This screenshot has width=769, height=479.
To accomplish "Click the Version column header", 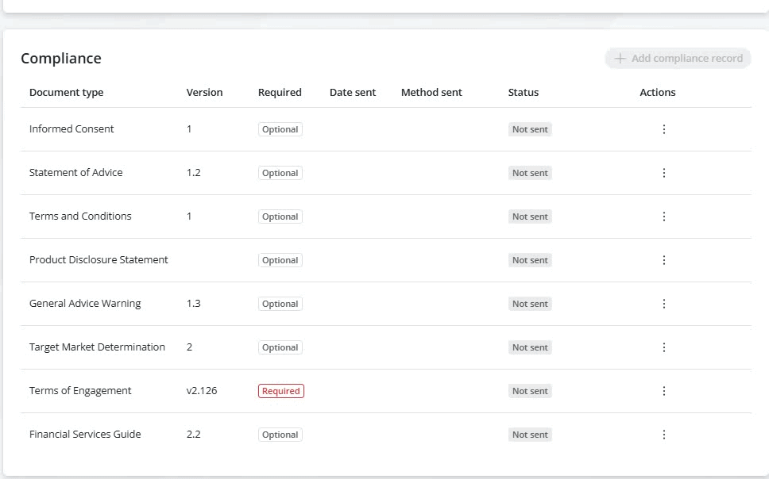I will click(205, 93).
